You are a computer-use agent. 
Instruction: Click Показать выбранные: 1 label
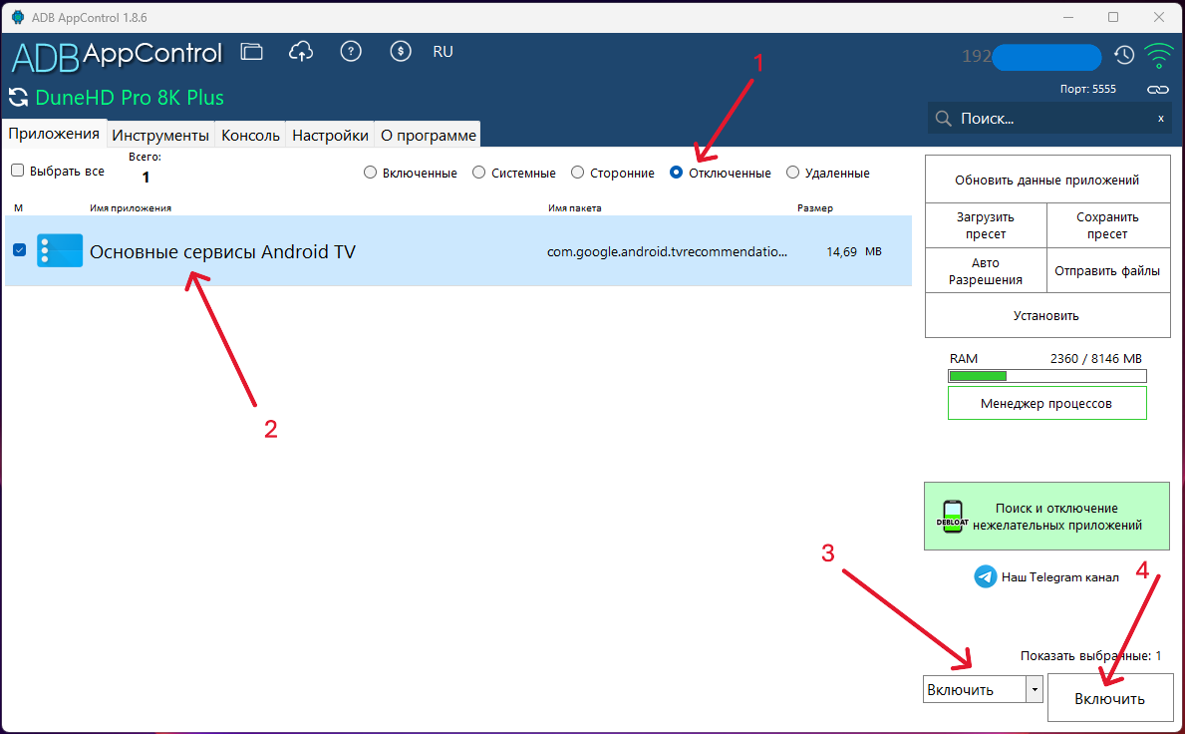pyautogui.click(x=1090, y=655)
